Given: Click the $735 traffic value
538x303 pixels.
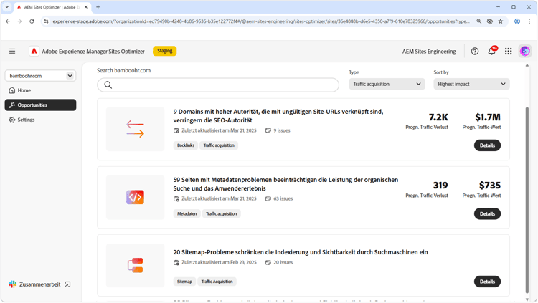Looking at the screenshot, I should point(490,186).
